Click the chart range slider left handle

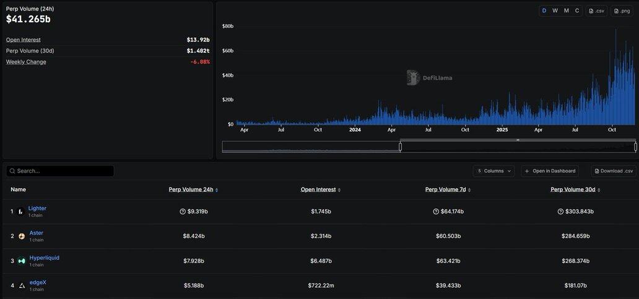pos(400,147)
